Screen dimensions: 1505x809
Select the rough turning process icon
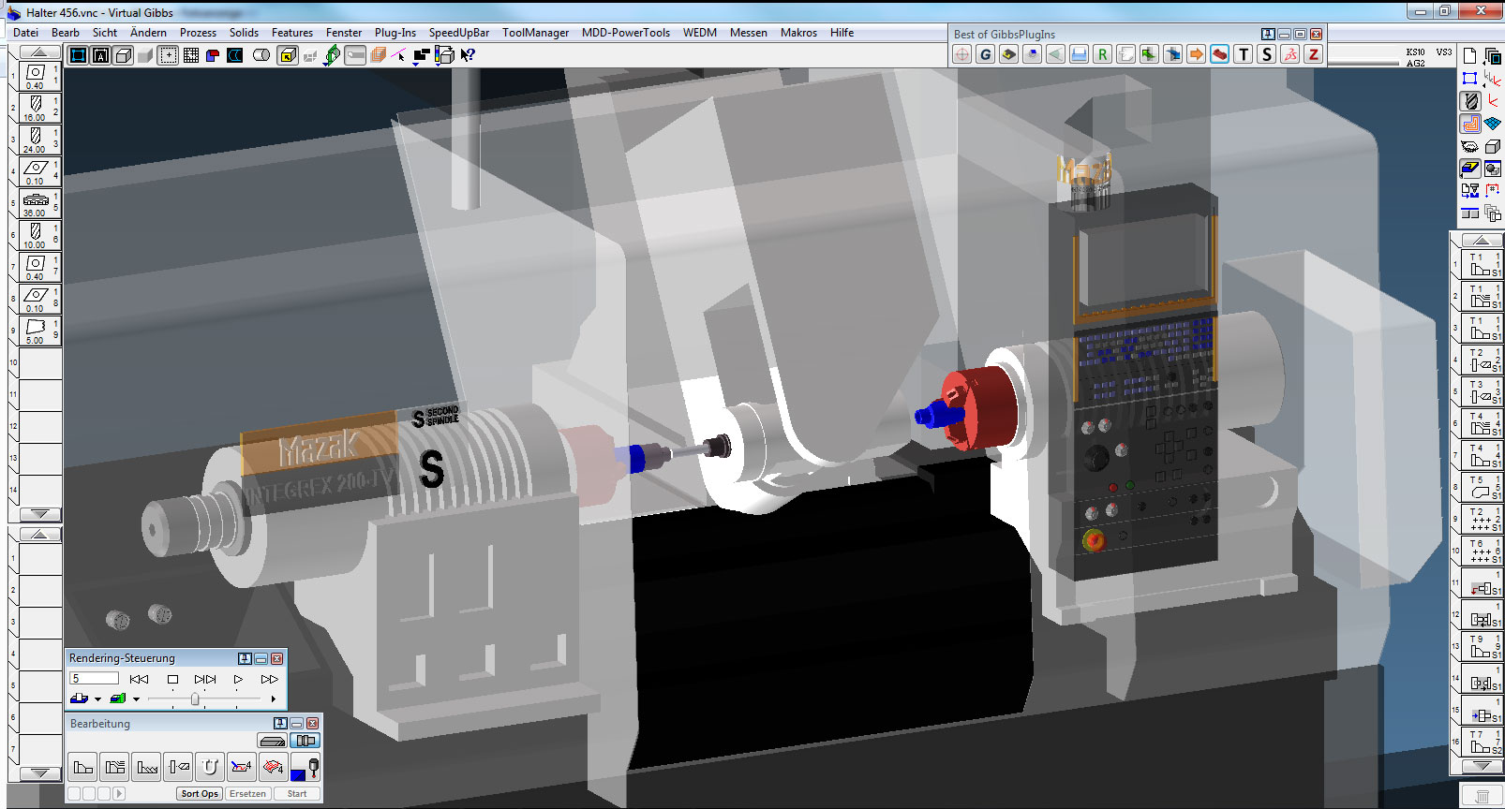115,767
